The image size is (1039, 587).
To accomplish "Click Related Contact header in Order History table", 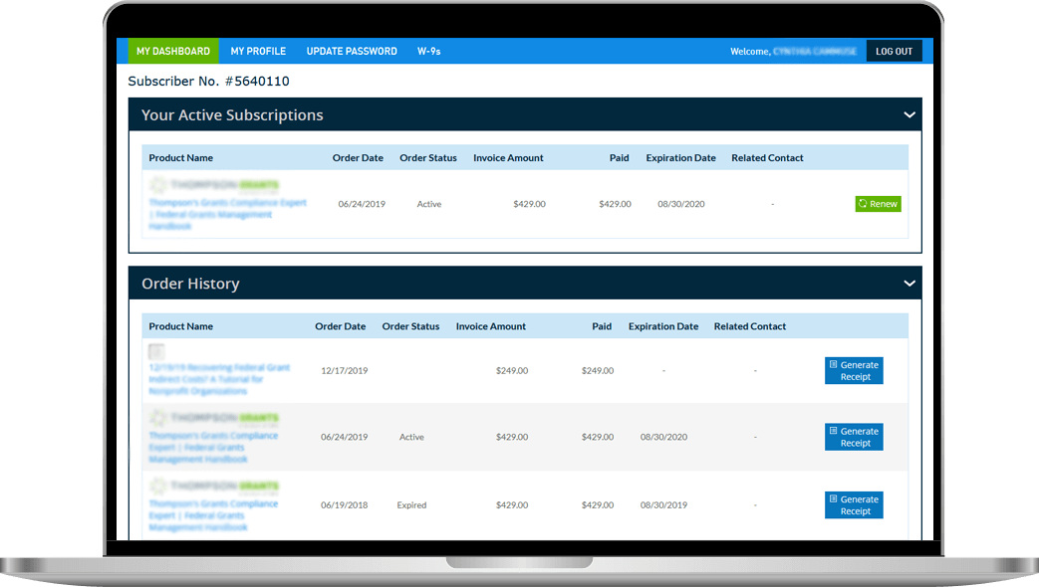I will (750, 326).
